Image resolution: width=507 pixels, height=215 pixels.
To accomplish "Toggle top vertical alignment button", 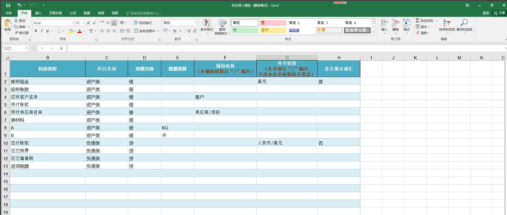I will [x=102, y=23].
